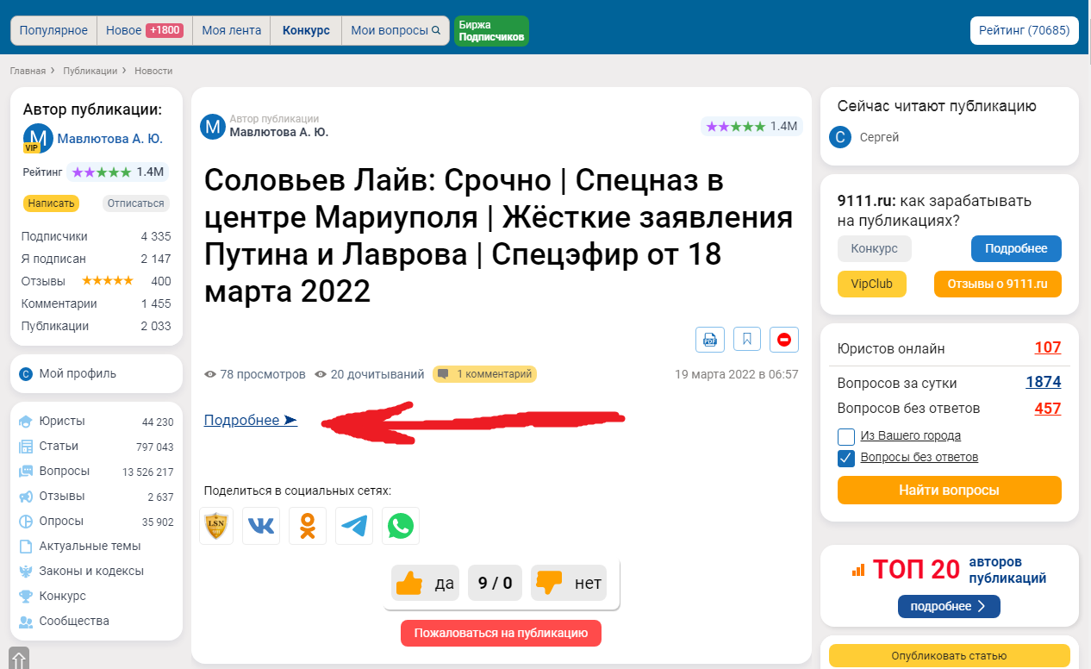Click the PDF export icon
The width and height of the screenshot is (1091, 669).
click(x=710, y=340)
